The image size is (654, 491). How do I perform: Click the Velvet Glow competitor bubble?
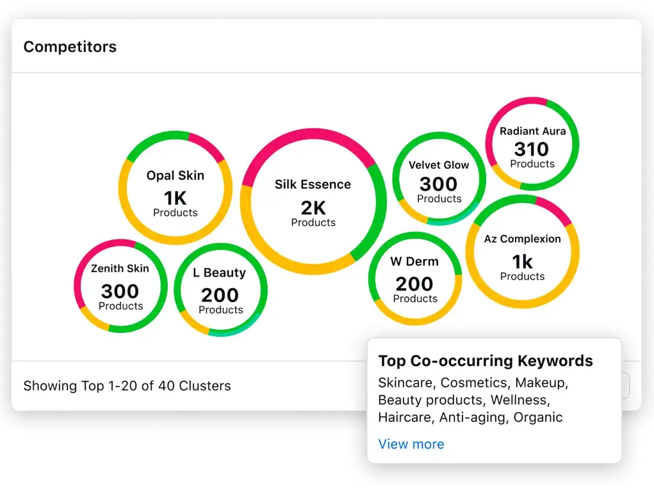[x=439, y=181]
